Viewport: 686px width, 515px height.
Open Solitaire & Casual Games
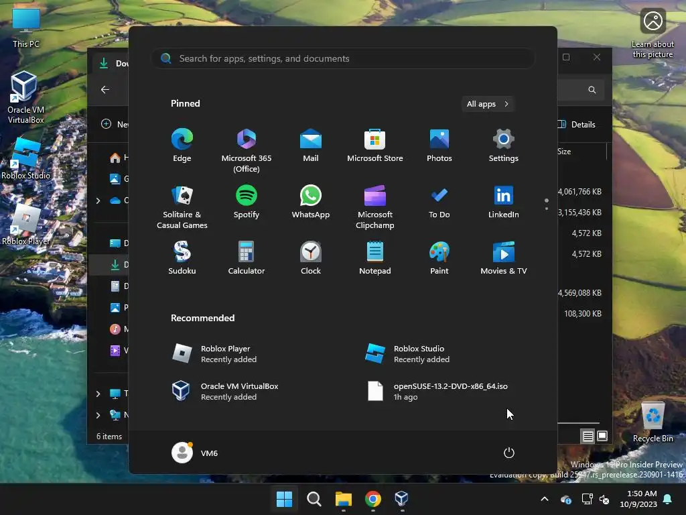(x=182, y=207)
